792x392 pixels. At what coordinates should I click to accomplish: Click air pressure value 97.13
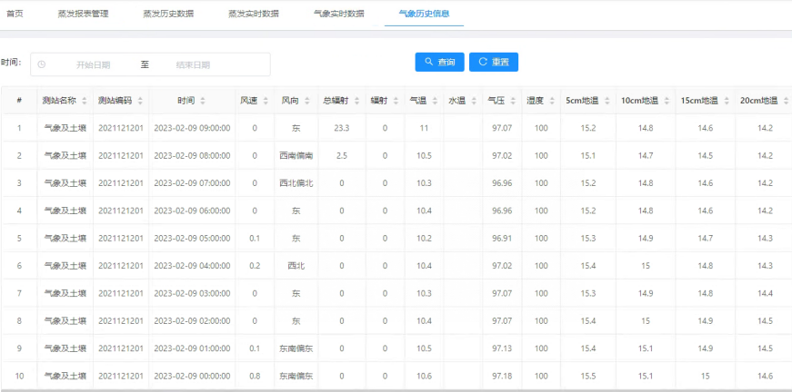(x=502, y=348)
